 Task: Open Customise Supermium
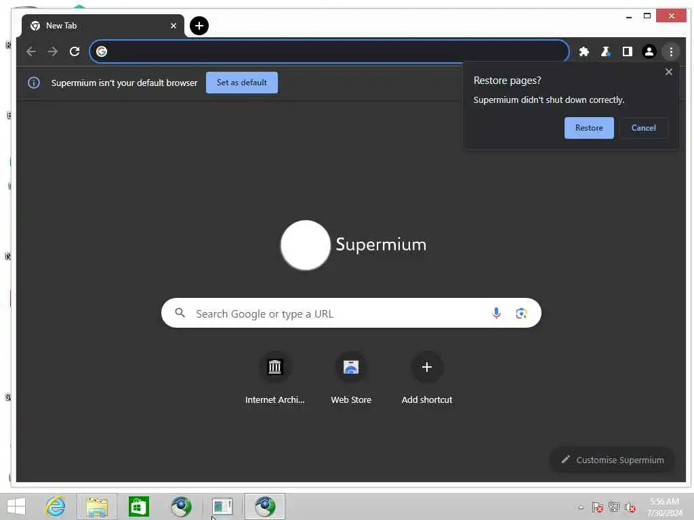point(612,460)
